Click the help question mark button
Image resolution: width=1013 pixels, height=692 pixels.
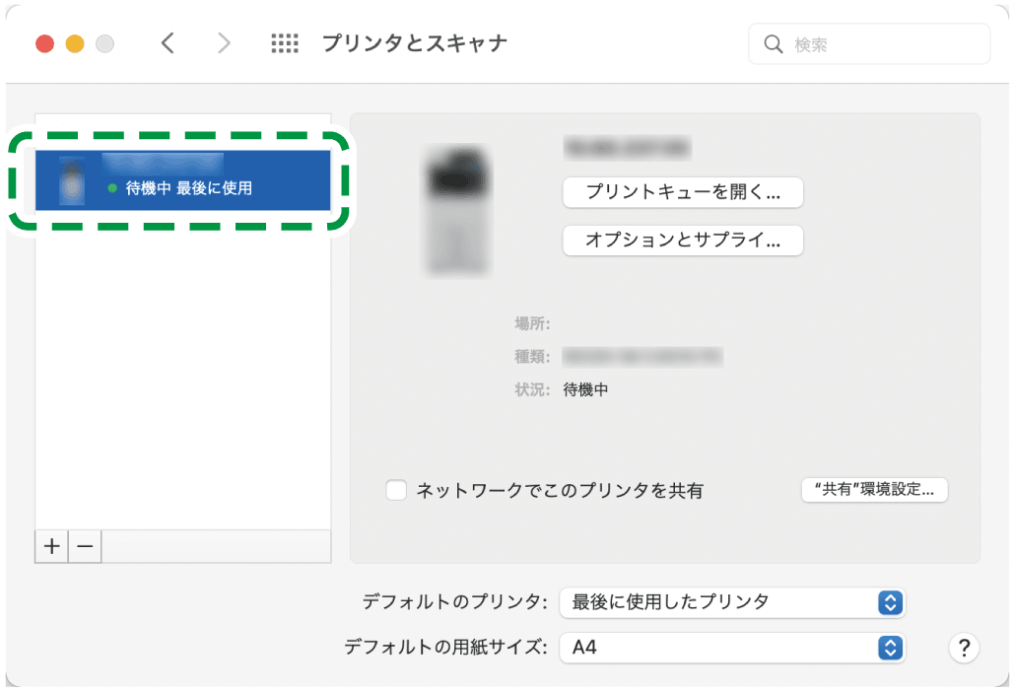[x=964, y=649]
